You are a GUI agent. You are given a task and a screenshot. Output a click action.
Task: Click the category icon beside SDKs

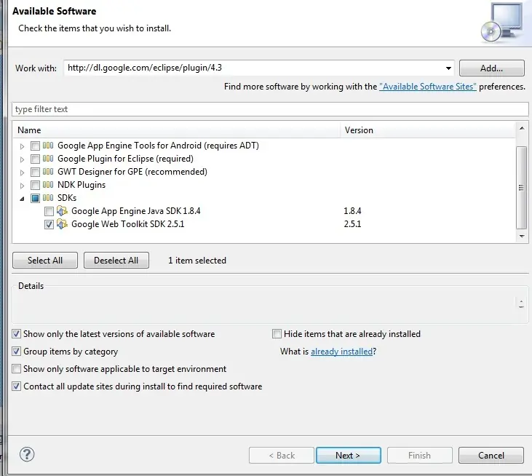(x=48, y=198)
